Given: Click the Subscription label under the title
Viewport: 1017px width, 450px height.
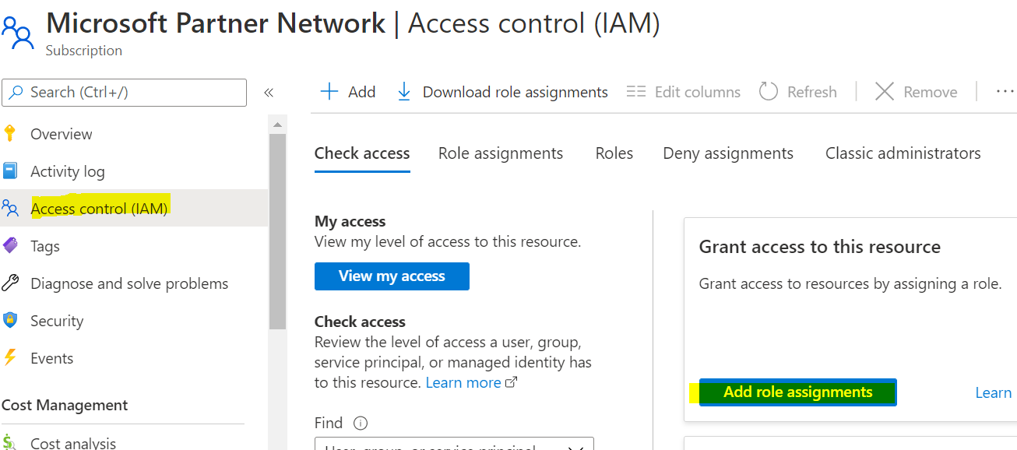Looking at the screenshot, I should coord(84,51).
